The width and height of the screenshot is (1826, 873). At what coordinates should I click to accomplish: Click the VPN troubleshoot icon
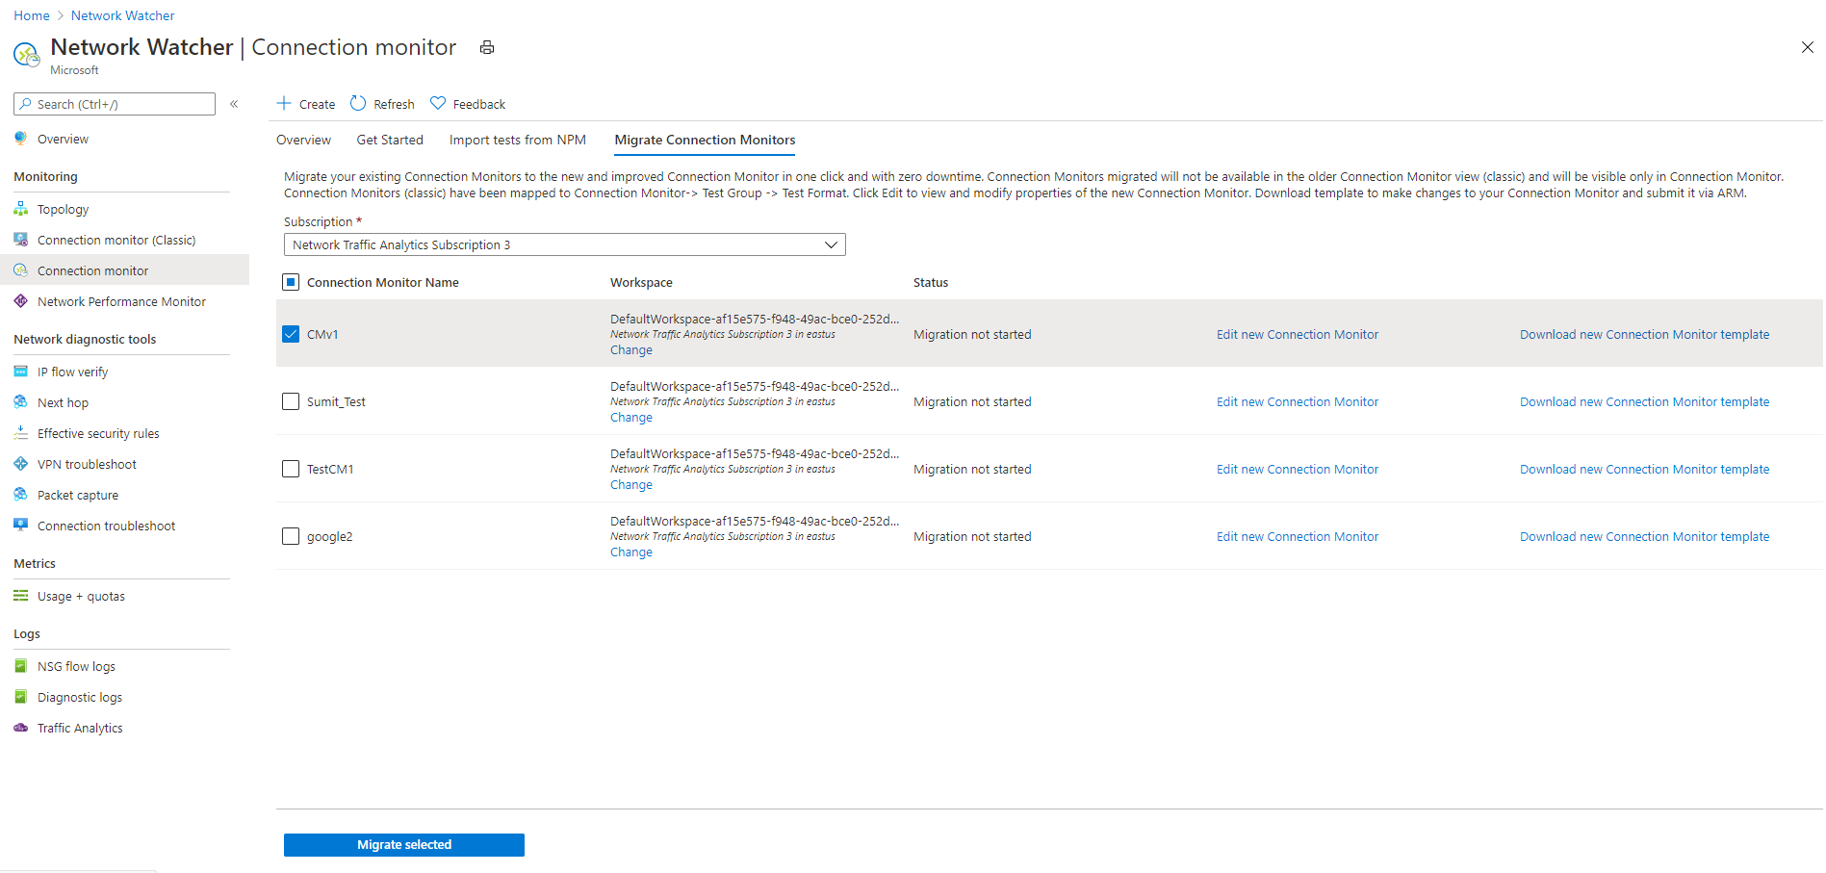pyautogui.click(x=21, y=464)
